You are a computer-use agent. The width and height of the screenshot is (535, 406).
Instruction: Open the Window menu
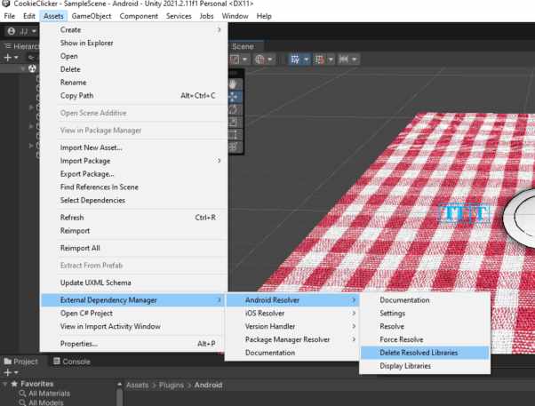[236, 16]
